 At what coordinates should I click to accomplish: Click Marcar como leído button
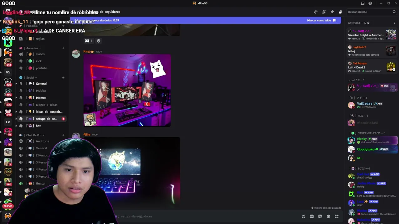321,20
